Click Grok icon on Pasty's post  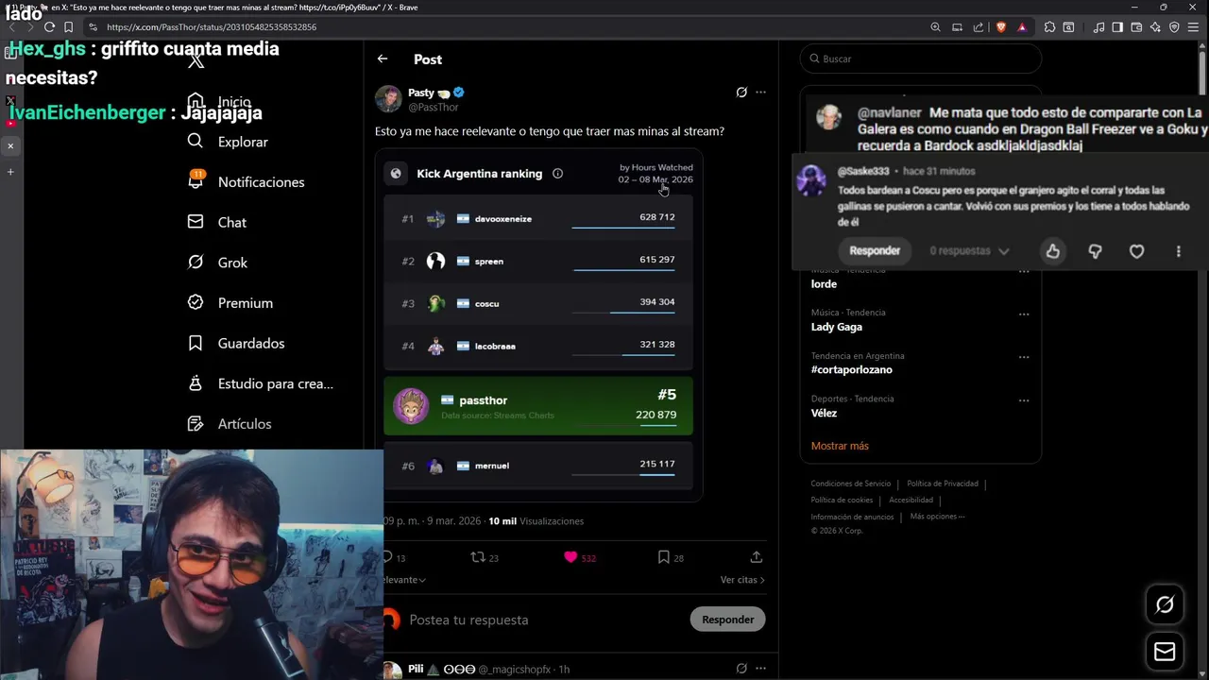tap(741, 93)
